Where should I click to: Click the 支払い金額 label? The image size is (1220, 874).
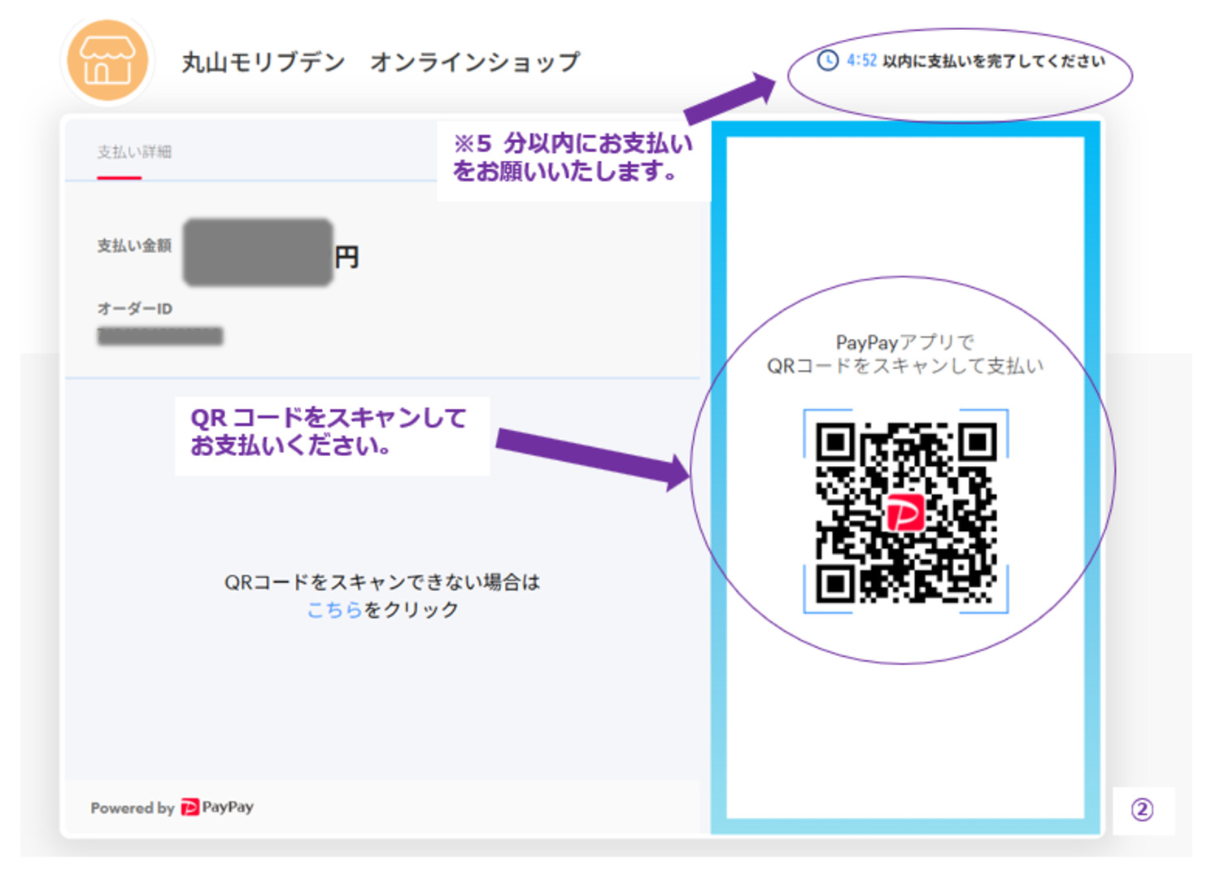coord(134,246)
